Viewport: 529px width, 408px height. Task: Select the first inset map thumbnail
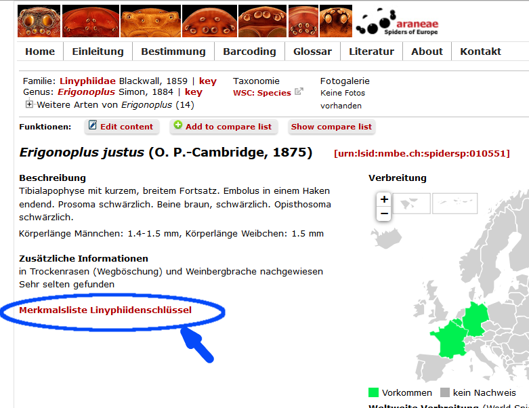pyautogui.click(x=412, y=203)
